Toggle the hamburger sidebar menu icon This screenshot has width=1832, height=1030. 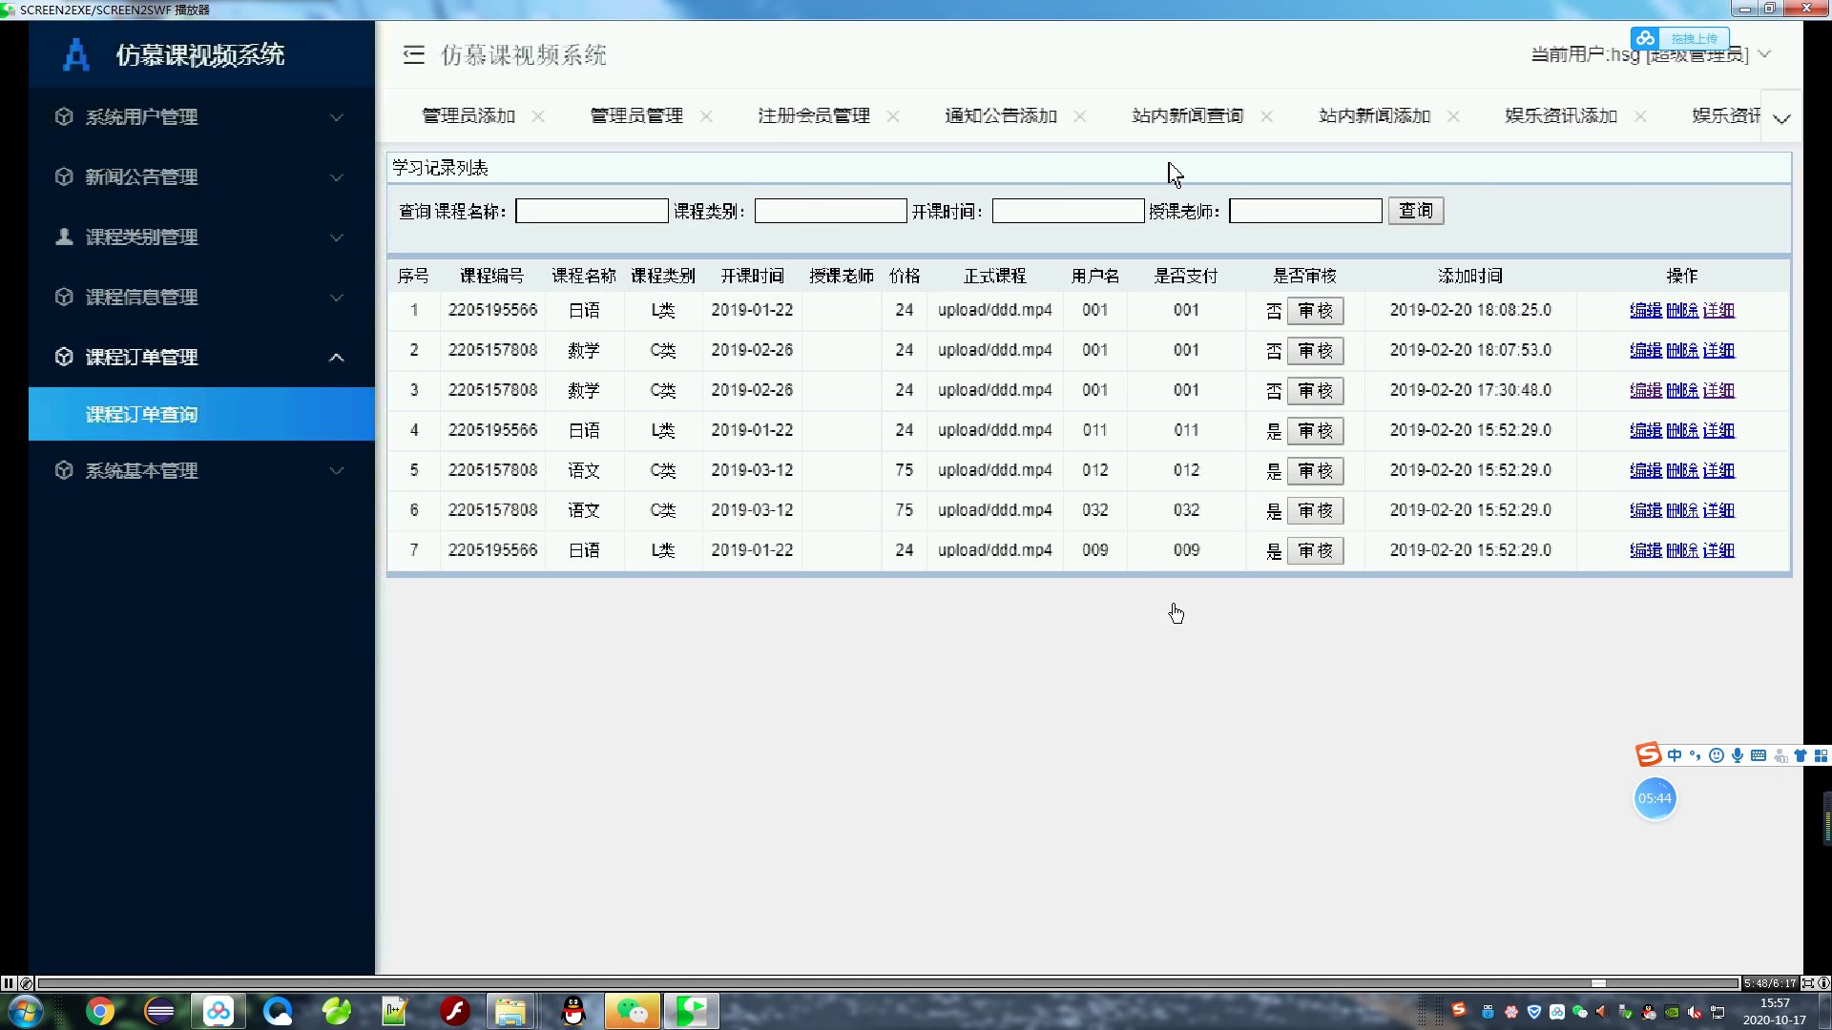pos(413,55)
